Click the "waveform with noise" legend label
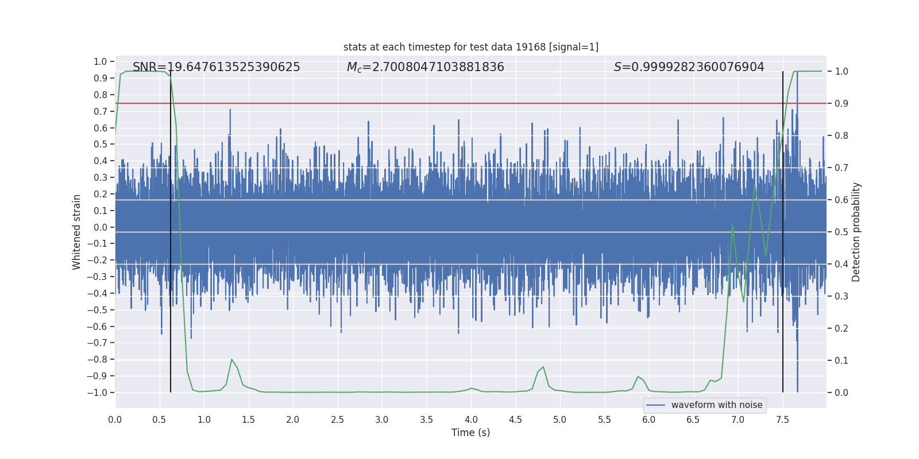Screen dimensions: 919x459 pyautogui.click(x=717, y=405)
